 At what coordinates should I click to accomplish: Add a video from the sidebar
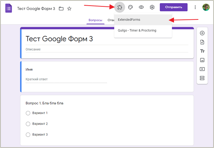202,69
